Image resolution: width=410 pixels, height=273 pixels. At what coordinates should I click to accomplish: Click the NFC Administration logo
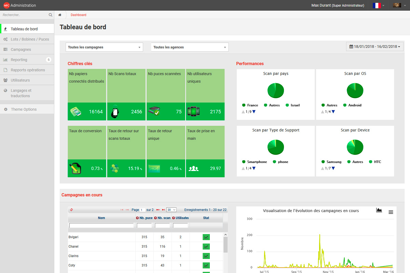pos(19,5)
